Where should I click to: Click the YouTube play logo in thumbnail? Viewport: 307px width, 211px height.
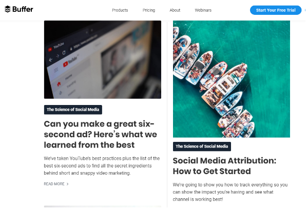pos(65,64)
